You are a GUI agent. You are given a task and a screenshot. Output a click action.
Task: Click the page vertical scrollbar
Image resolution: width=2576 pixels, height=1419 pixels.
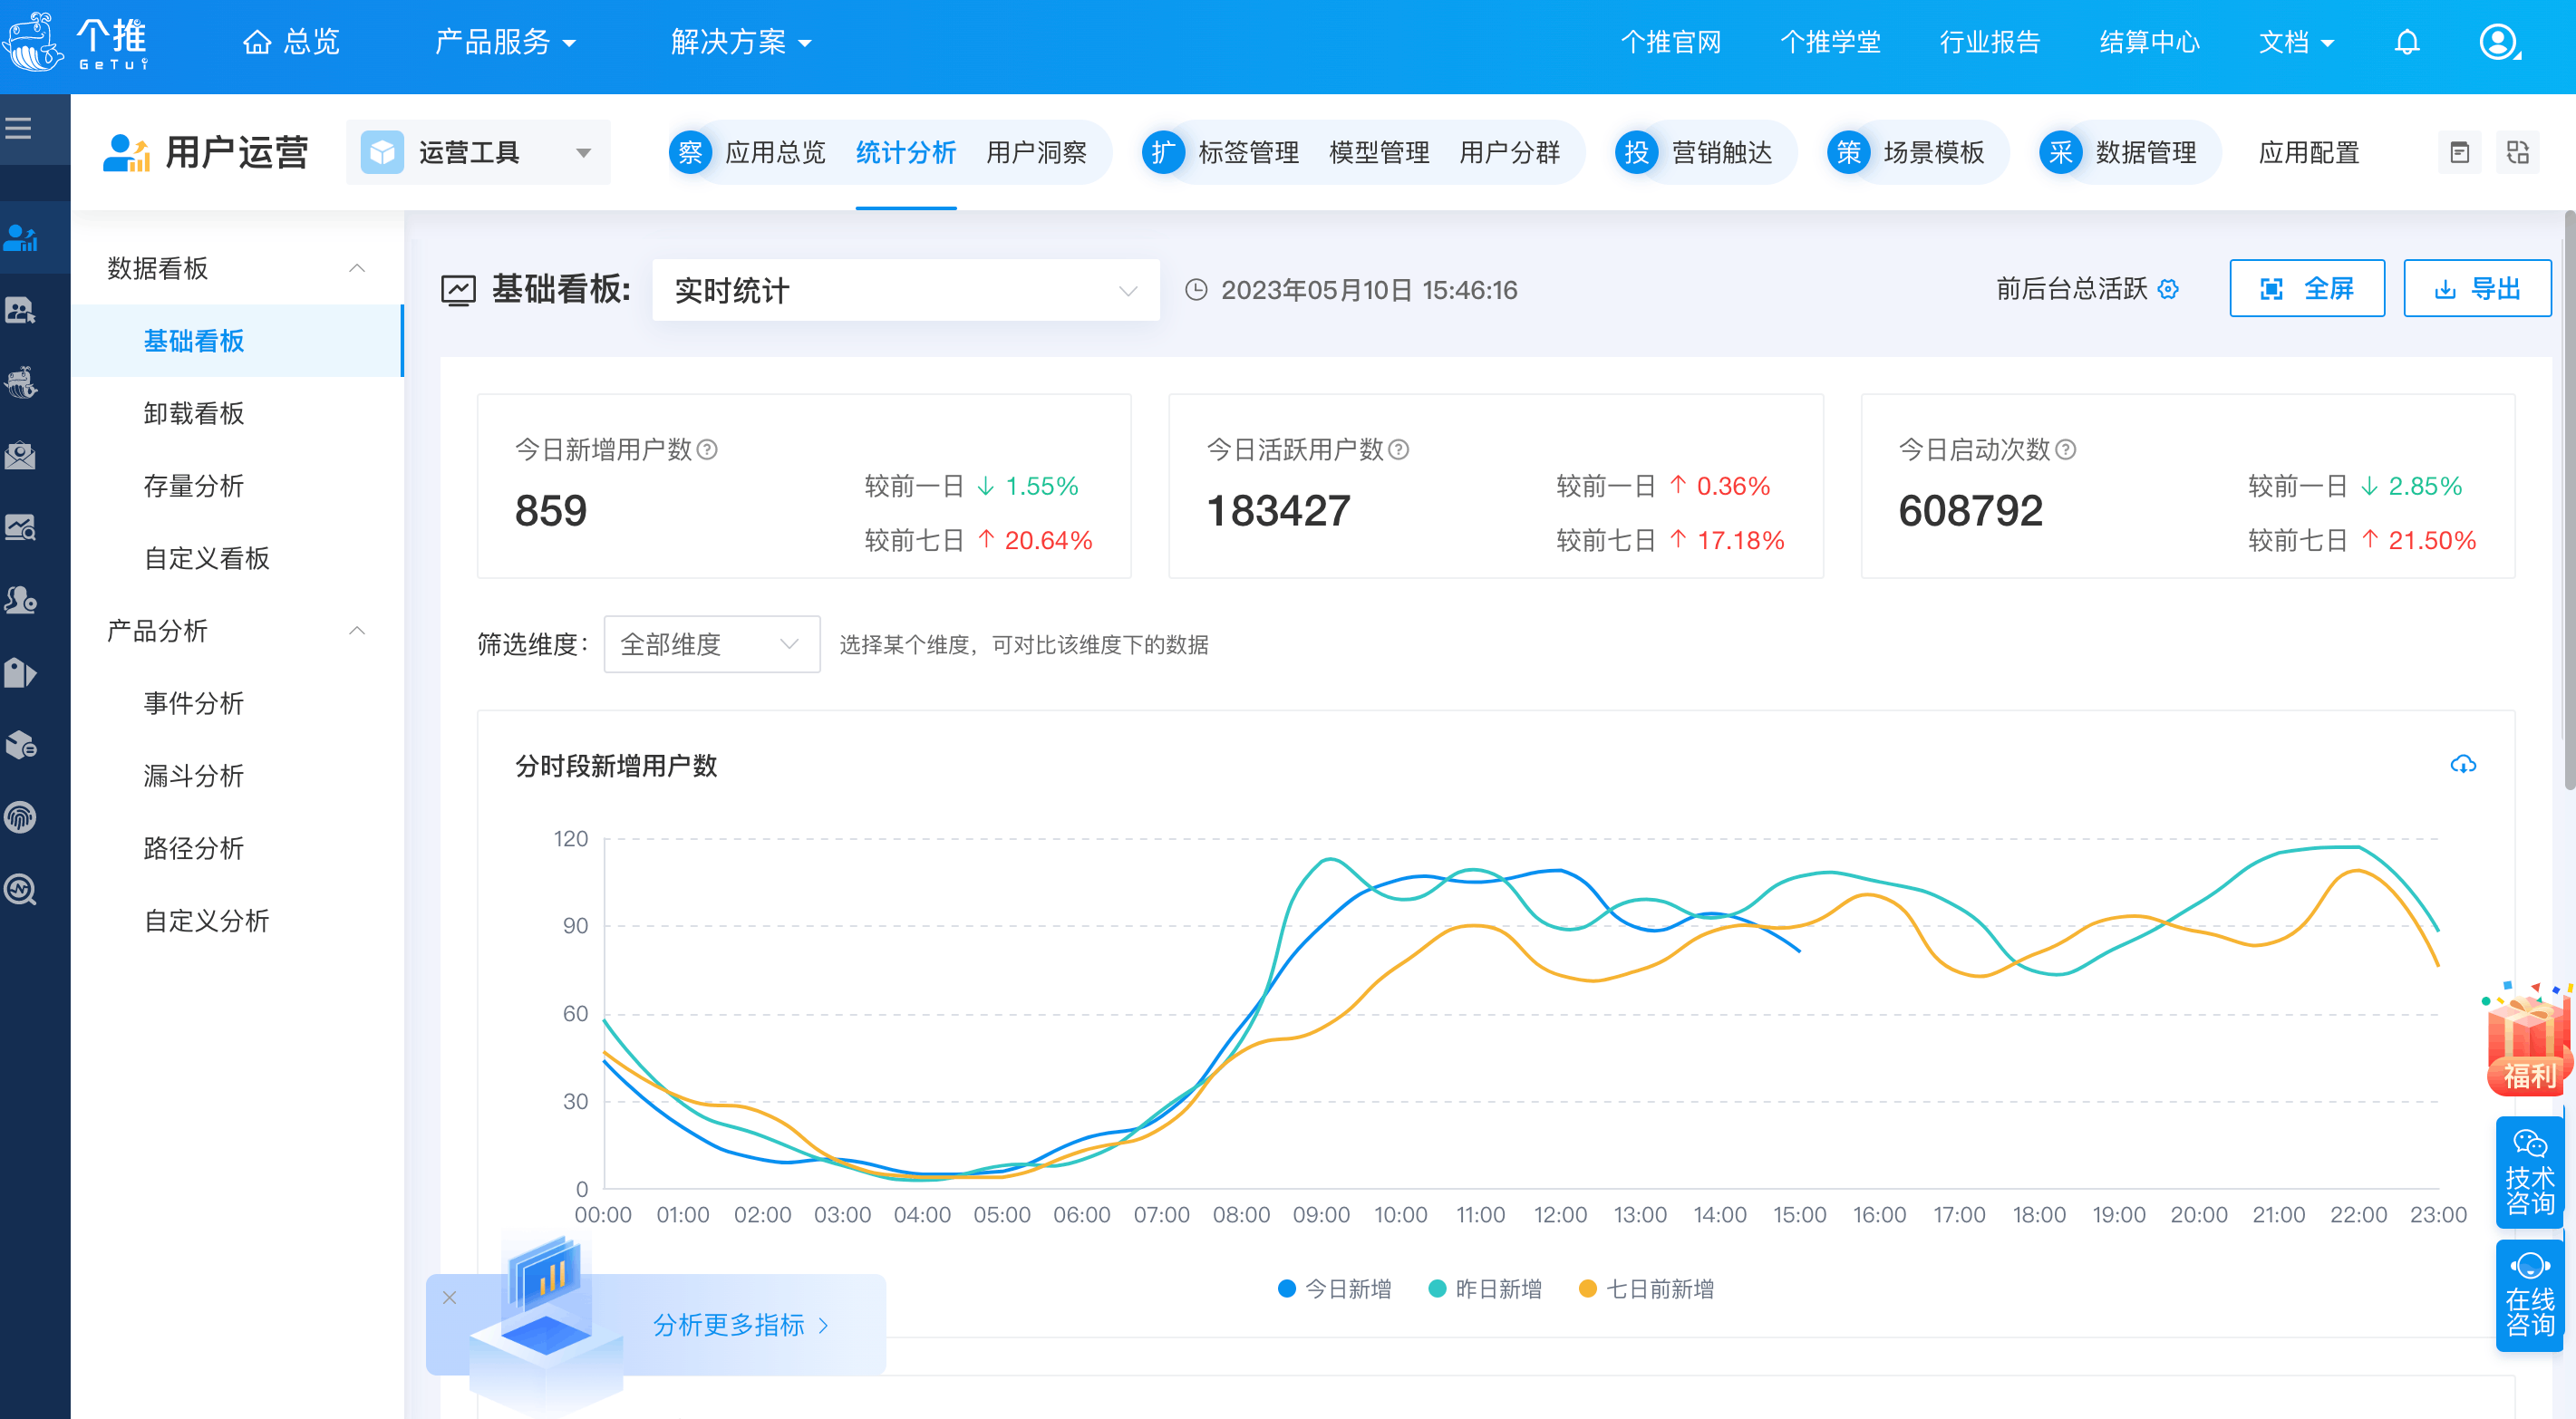[x=2570, y=500]
